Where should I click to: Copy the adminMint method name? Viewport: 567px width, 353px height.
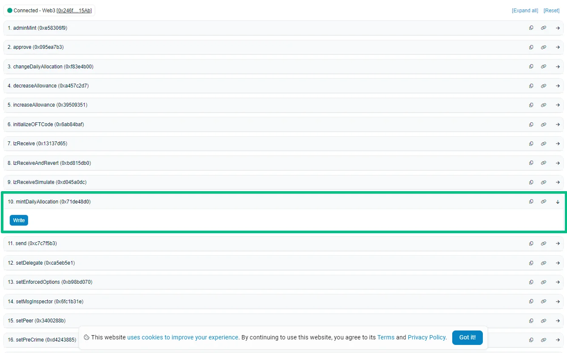point(531,28)
